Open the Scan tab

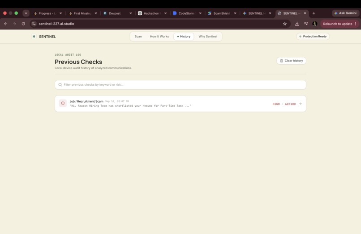pos(138,37)
